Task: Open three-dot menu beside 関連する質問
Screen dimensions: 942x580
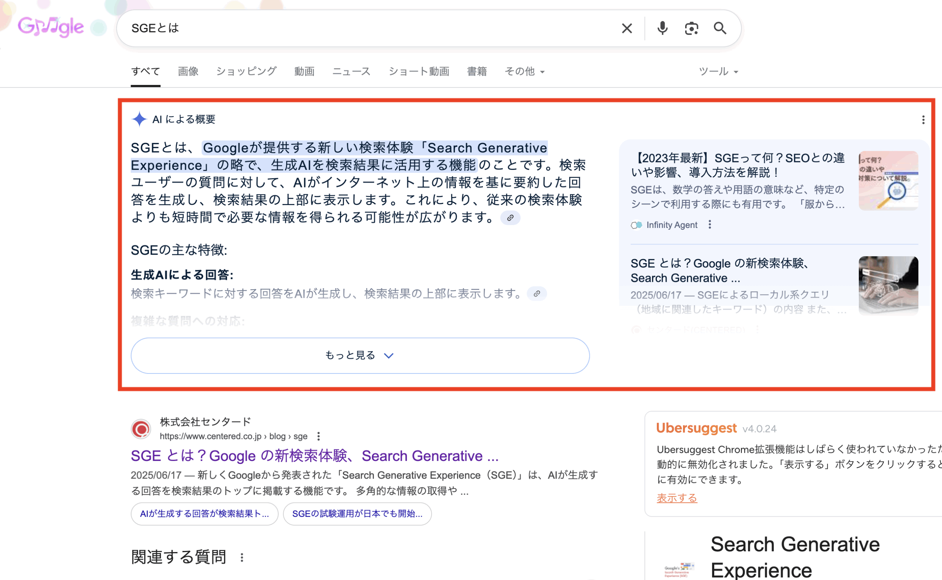Action: pos(242,557)
